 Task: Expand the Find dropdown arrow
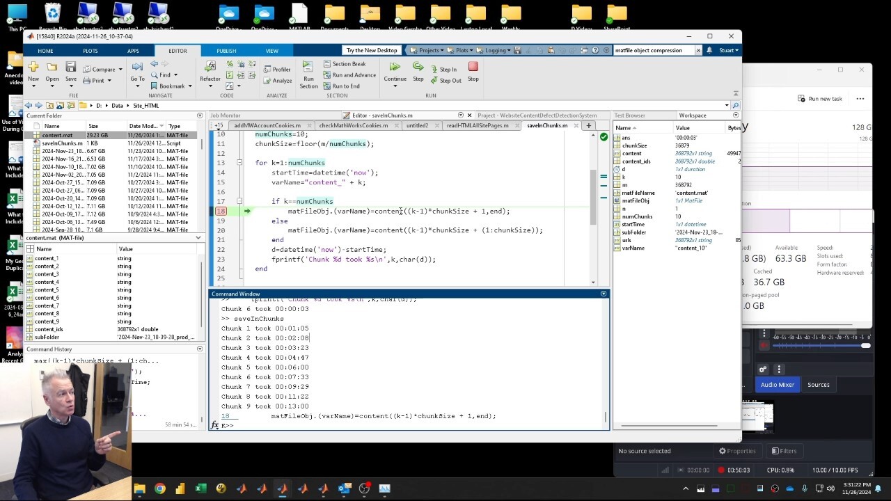pos(175,75)
